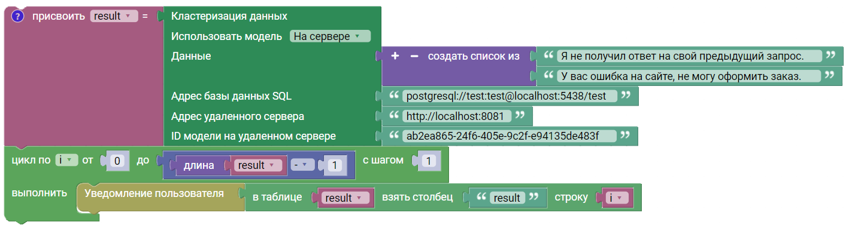
Task: Click the minus icon on list block
Action: click(414, 56)
